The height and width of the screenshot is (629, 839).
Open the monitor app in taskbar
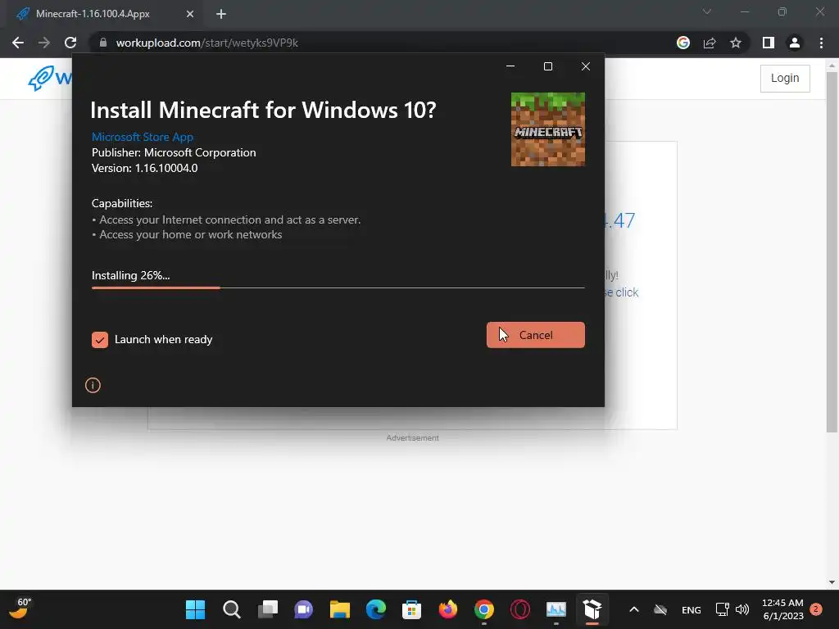pos(556,609)
